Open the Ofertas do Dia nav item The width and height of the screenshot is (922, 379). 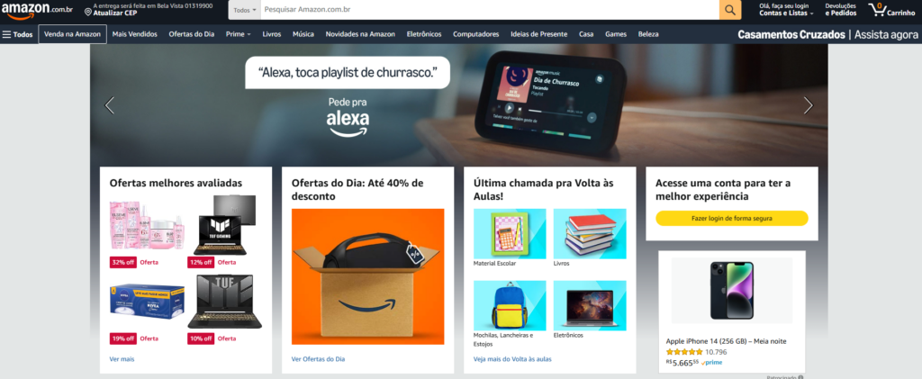(x=192, y=34)
